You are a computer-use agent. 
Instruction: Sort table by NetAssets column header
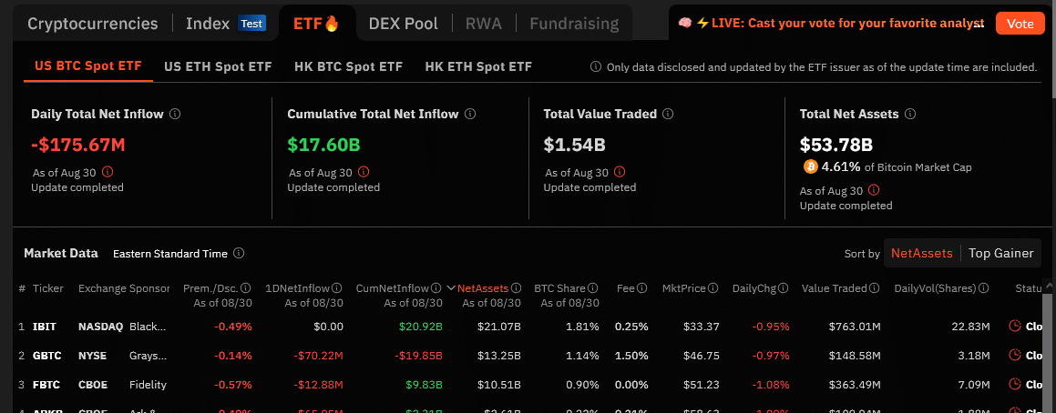point(483,288)
